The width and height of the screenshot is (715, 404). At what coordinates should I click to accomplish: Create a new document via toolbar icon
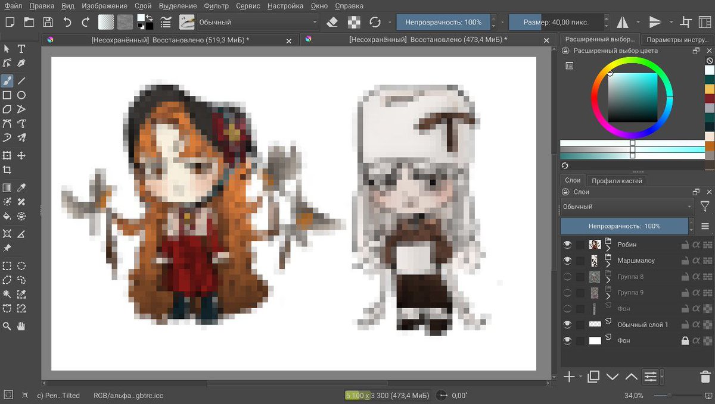pyautogui.click(x=10, y=22)
